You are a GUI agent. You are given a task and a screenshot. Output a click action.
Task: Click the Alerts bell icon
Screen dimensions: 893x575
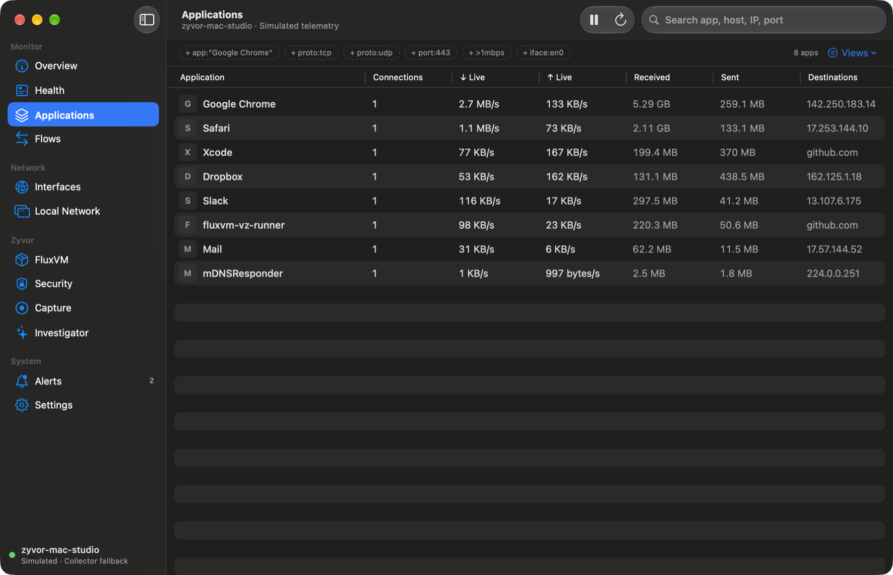tap(22, 381)
